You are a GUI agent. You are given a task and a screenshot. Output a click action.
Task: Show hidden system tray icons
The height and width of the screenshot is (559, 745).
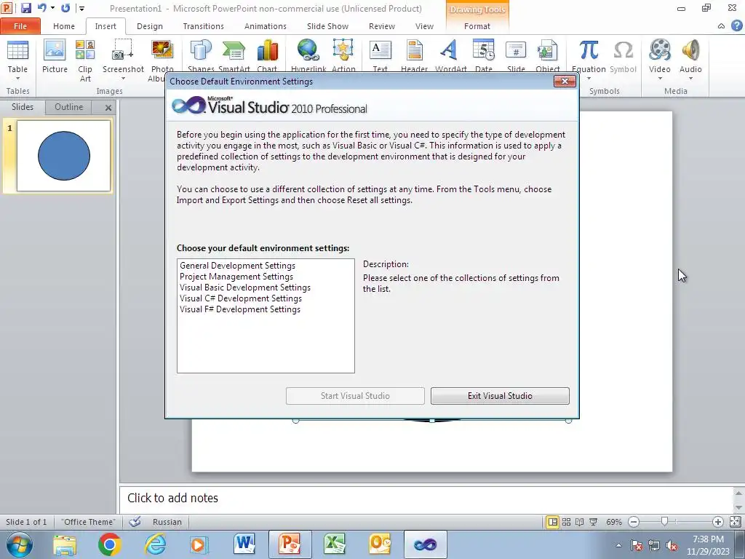click(x=618, y=545)
